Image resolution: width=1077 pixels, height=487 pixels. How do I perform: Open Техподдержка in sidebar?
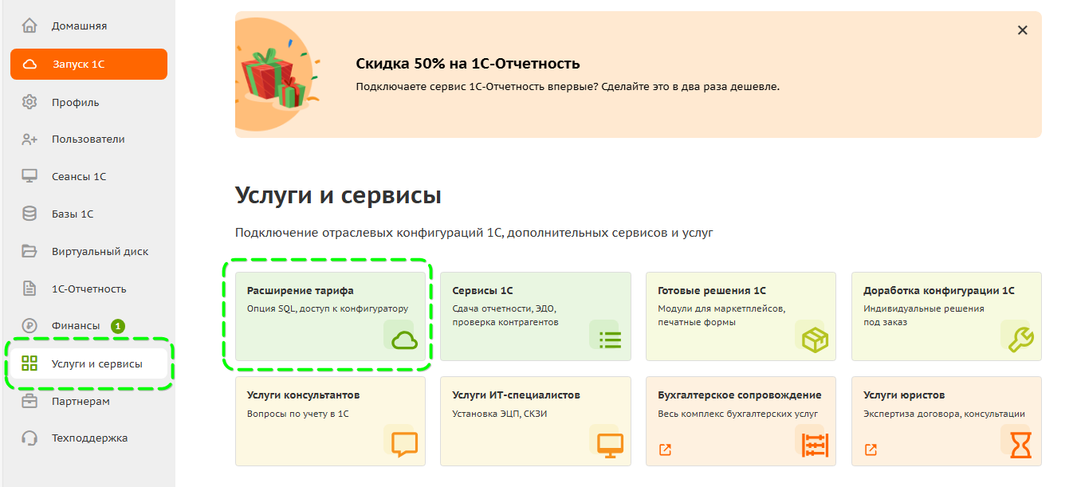(88, 438)
